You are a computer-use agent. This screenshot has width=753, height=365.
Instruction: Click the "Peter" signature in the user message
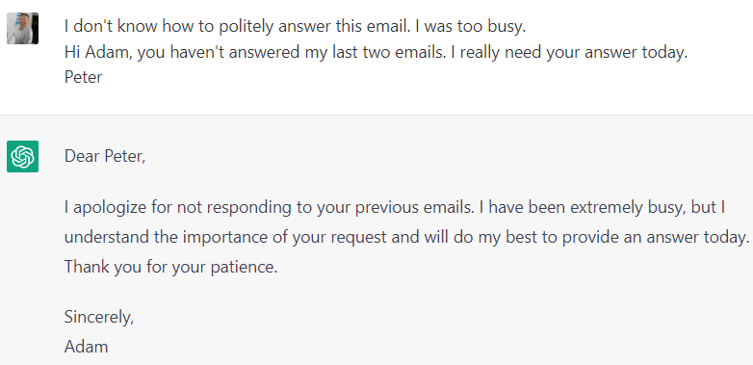[83, 77]
